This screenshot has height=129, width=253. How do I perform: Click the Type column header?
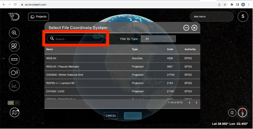pos(135,49)
